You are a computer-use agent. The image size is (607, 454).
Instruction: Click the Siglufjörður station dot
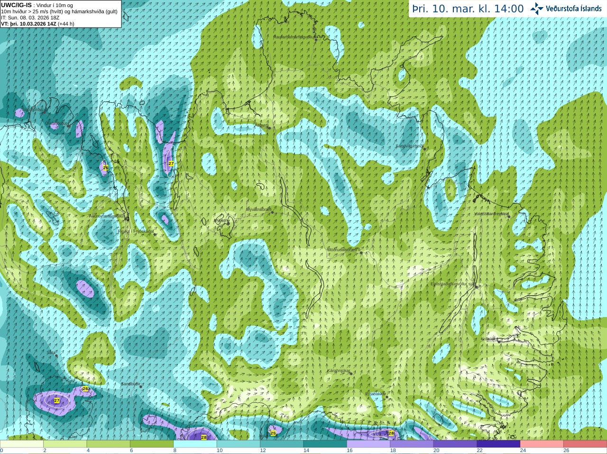(x=45, y=112)
